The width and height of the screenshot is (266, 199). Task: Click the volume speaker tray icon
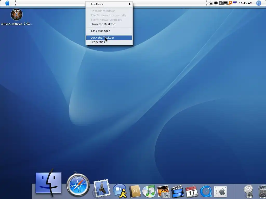[221, 3]
